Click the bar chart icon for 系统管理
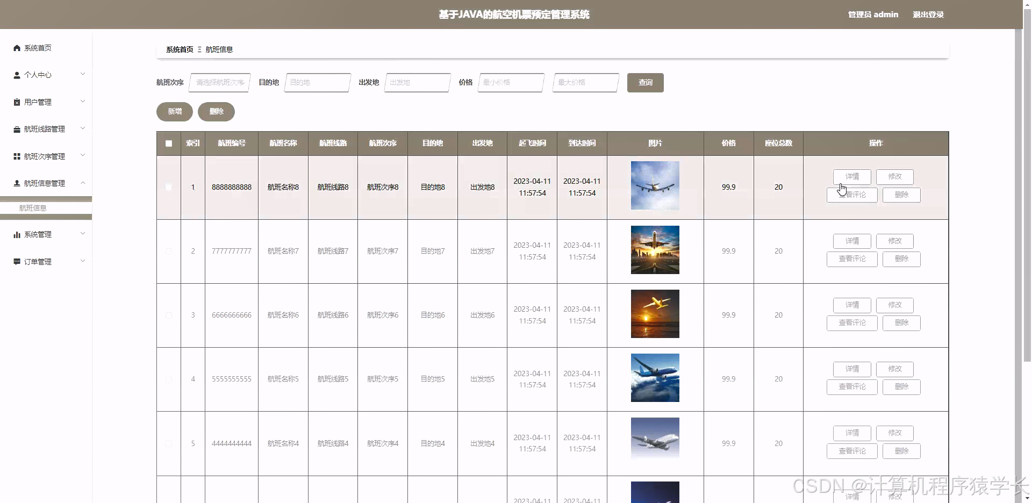The width and height of the screenshot is (1032, 503). click(x=17, y=235)
